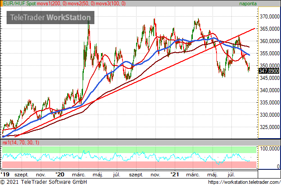This screenshot has width=281, height=186.
Task: Click the 335,0000 price axis label
Action: 270,103
